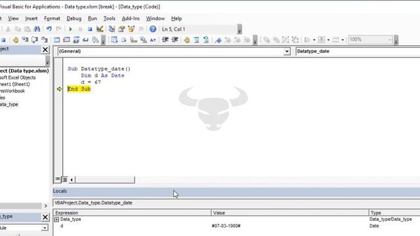Show the Watch Window icon

[x=76, y=40]
